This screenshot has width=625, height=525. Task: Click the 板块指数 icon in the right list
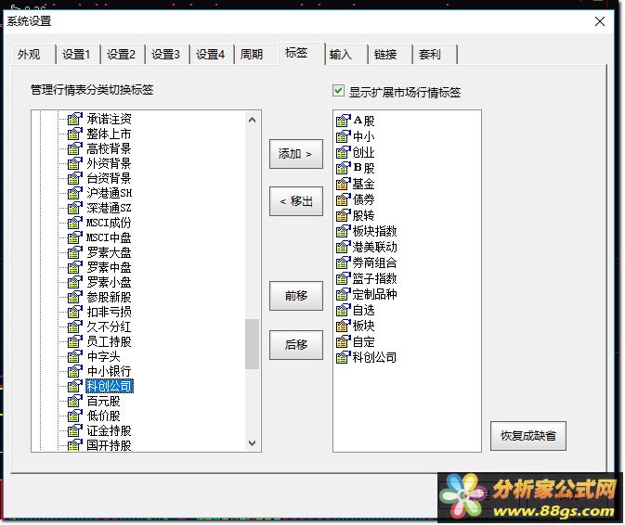(x=344, y=231)
